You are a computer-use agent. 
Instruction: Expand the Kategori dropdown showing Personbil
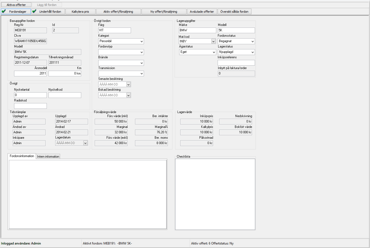coord(142,41)
